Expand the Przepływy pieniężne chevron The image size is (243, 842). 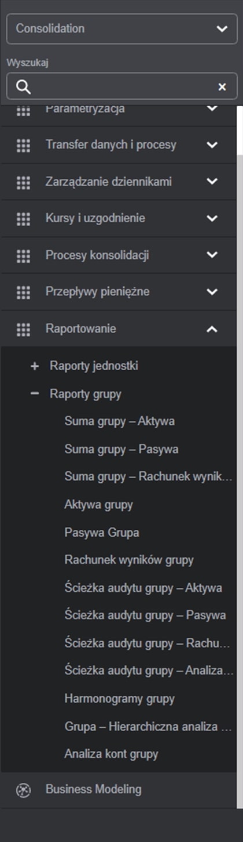212,292
